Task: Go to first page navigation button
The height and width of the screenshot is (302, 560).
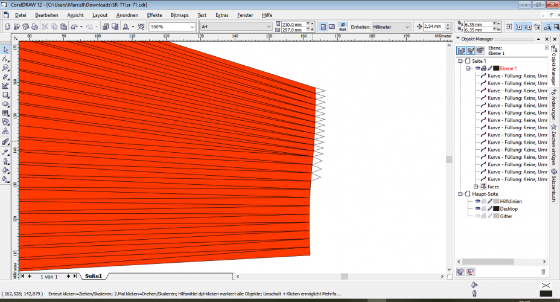Action: point(23,276)
